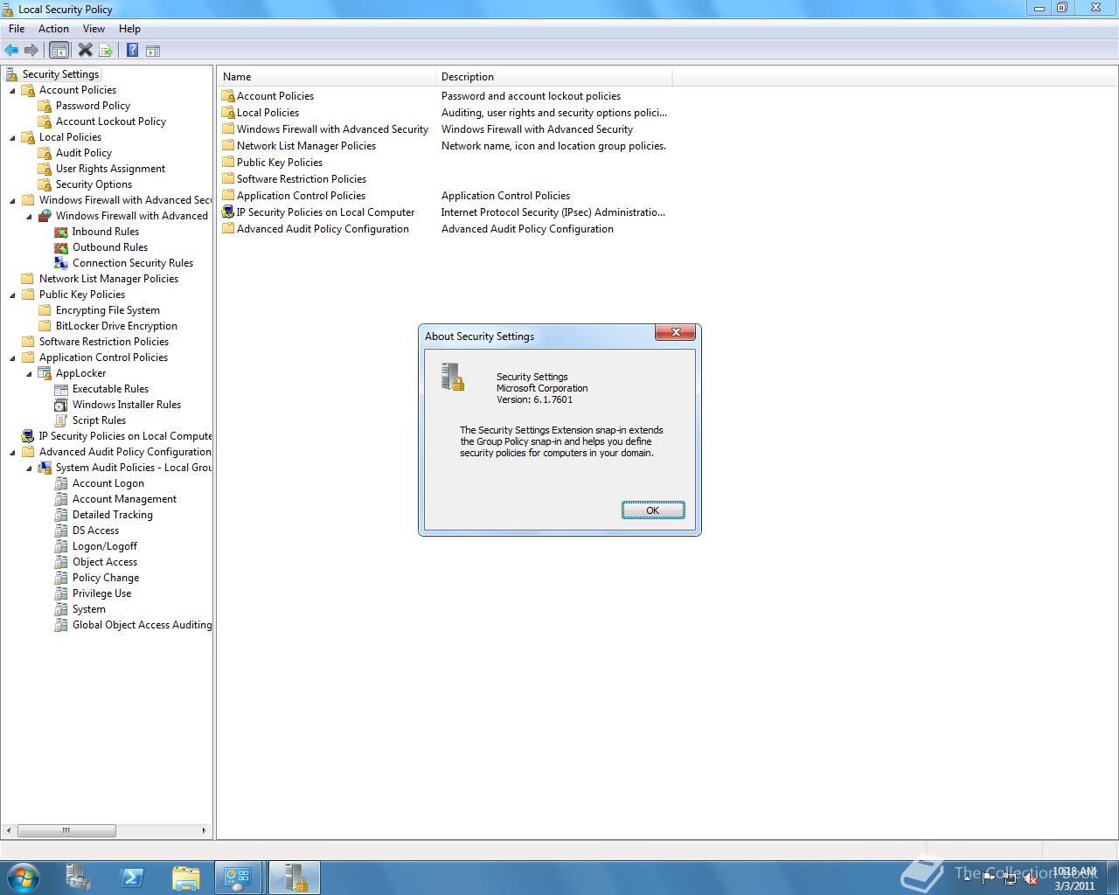Select User Rights Assignment in the tree
1119x895 pixels.
coord(110,169)
